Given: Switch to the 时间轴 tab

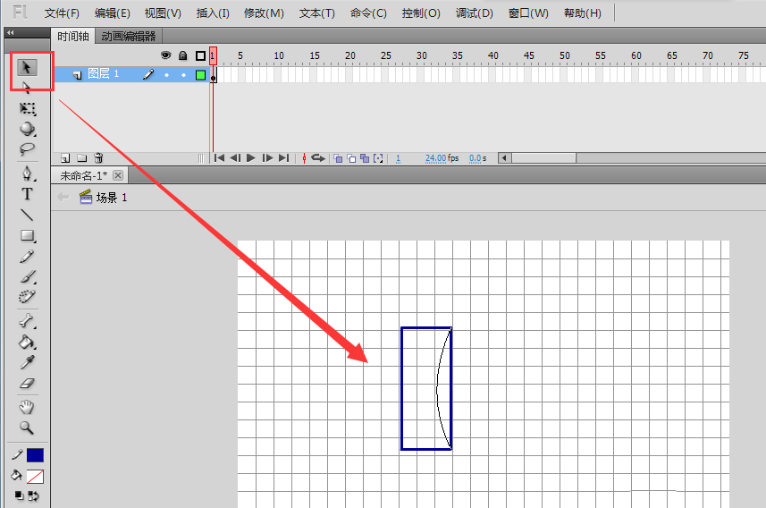Looking at the screenshot, I should pos(72,36).
